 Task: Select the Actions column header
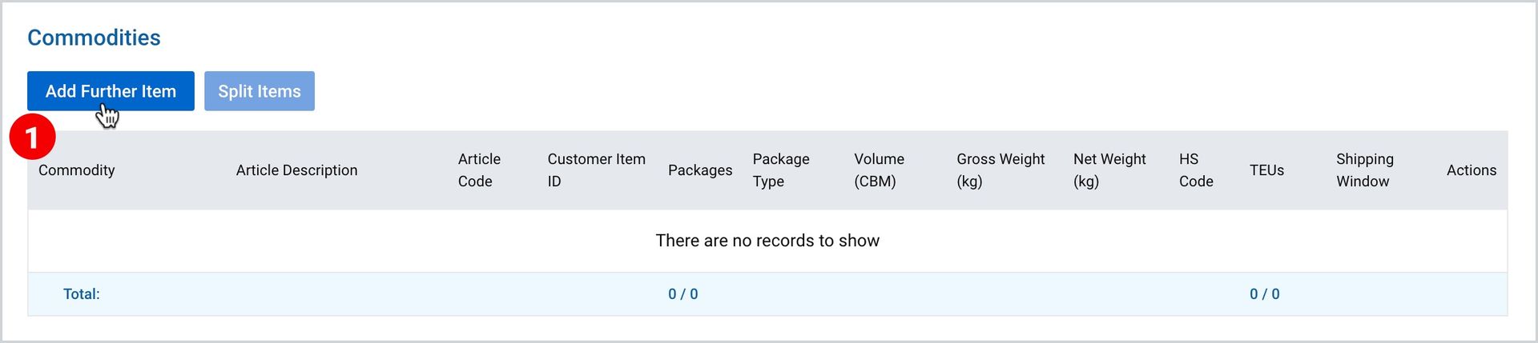coord(1472,170)
